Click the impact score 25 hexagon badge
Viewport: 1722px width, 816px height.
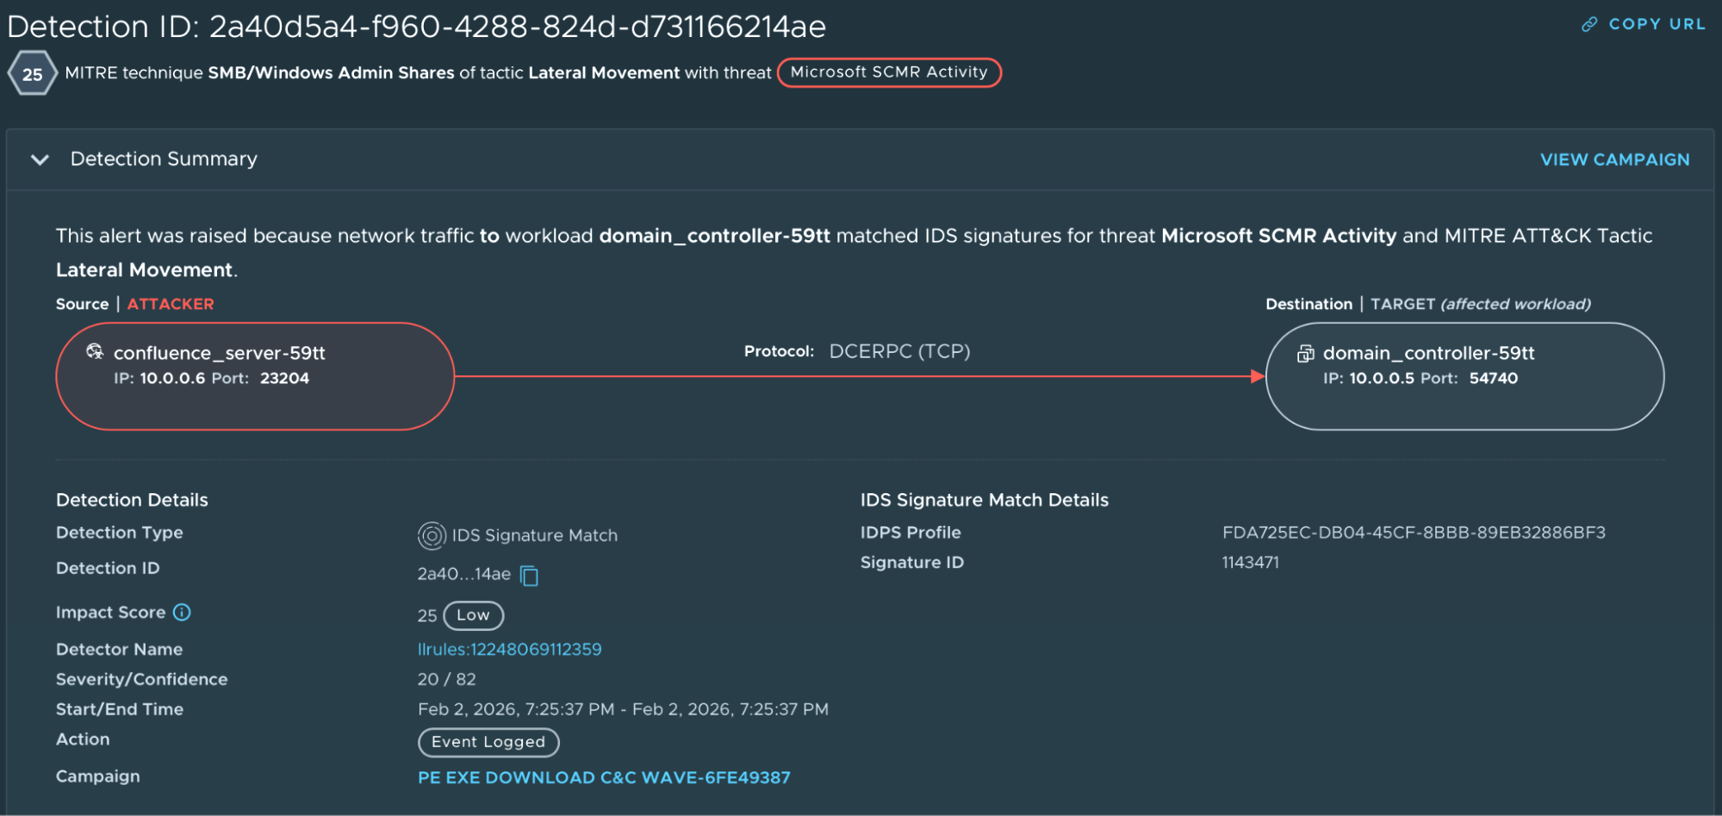(x=32, y=74)
